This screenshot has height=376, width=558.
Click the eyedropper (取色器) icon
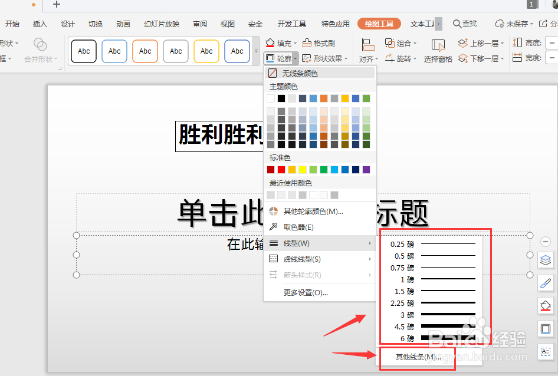pos(273,226)
